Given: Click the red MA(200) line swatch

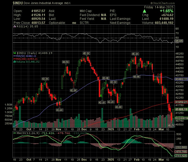Looking at the screenshot, I should 15,59.
